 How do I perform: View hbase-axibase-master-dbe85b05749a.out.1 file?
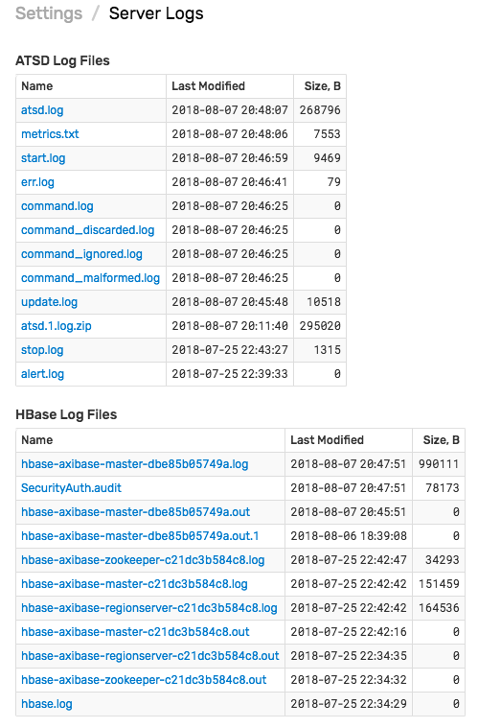coord(140,536)
